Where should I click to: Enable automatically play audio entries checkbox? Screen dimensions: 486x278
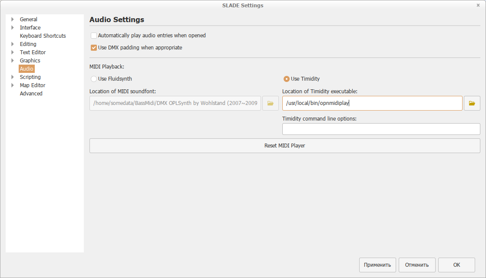click(94, 36)
